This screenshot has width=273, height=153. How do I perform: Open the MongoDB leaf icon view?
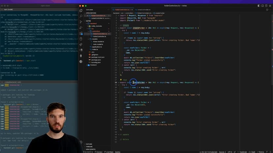pyautogui.click(x=81, y=56)
